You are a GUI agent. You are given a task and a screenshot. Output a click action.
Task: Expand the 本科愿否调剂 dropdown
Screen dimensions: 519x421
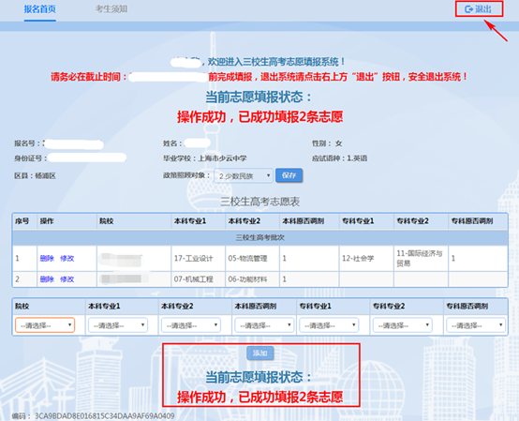[264, 325]
